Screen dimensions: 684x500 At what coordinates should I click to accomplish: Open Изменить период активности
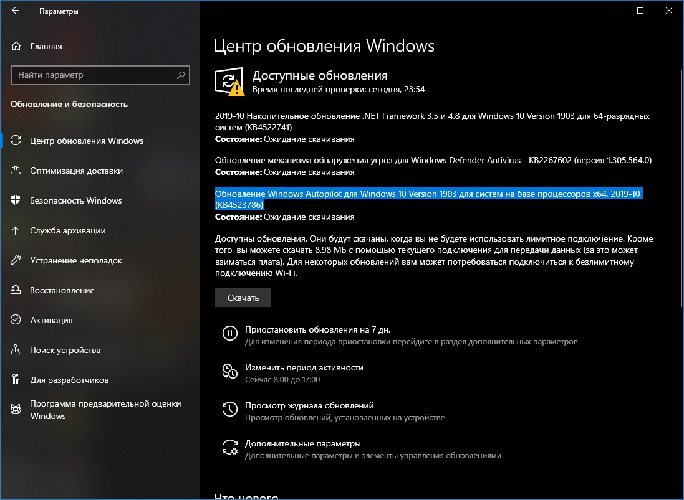point(304,367)
